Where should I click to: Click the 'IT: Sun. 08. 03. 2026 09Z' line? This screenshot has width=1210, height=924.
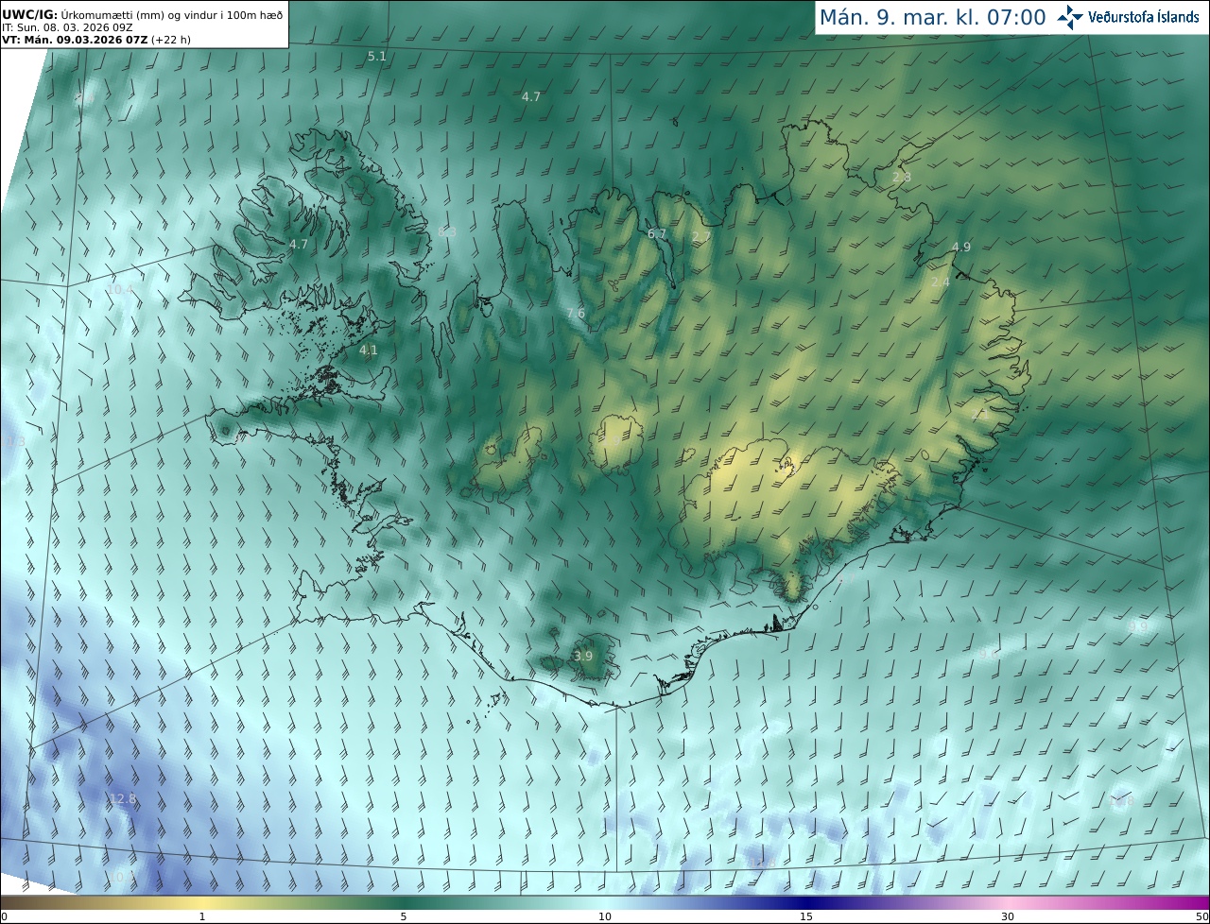click(67, 27)
